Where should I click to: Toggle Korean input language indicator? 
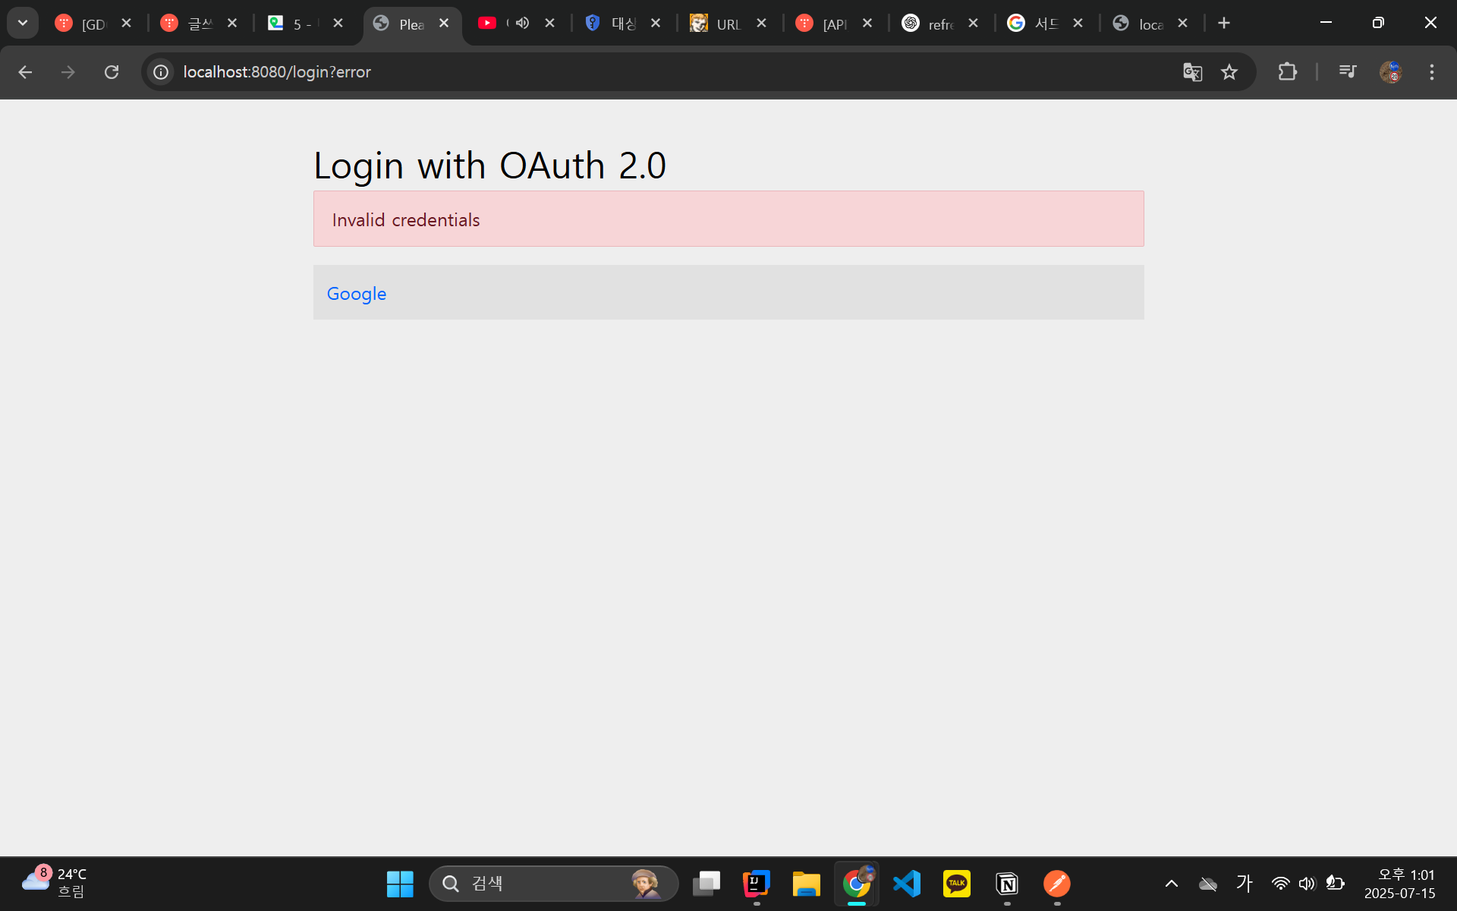click(1244, 883)
